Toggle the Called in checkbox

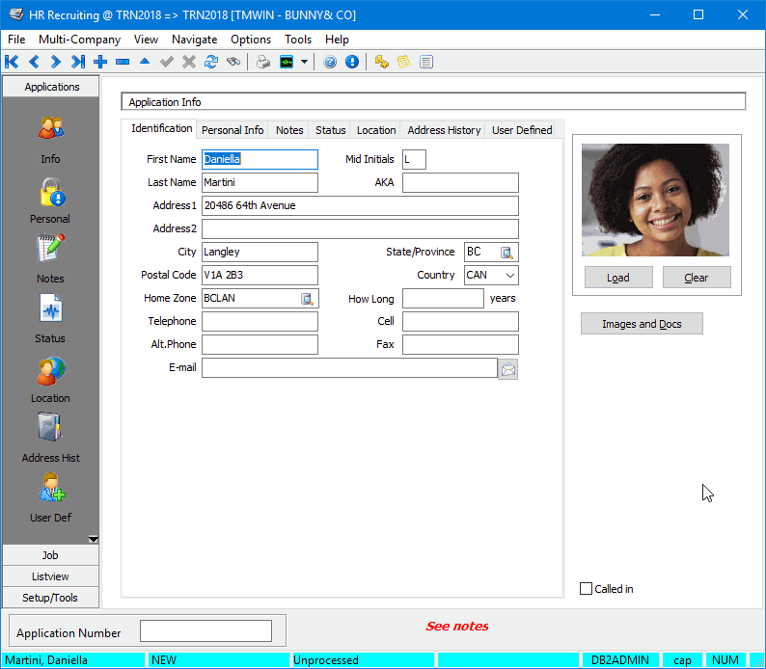pyautogui.click(x=587, y=589)
